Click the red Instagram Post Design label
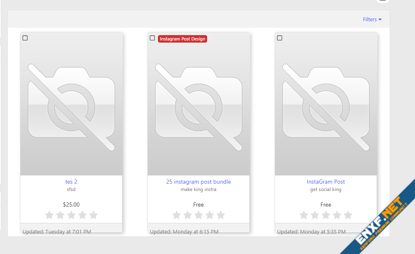 tap(182, 39)
